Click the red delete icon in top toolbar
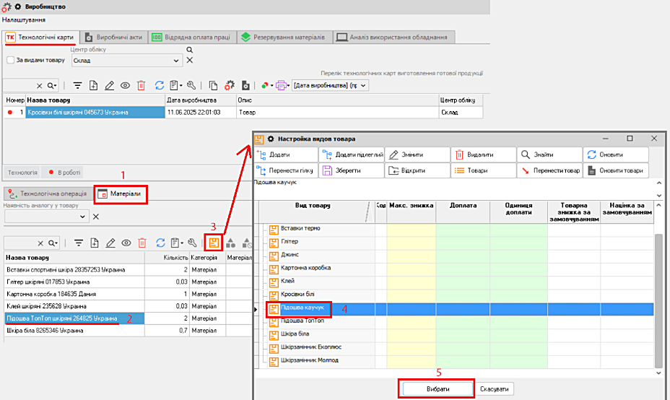Viewport: 670px width, 400px height. [141, 85]
